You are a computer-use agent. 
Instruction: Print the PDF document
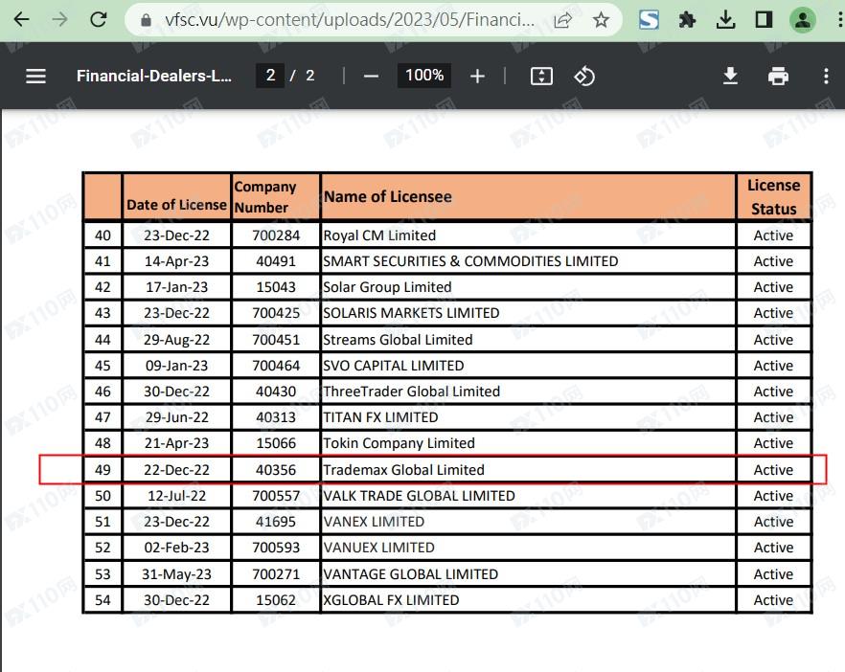tap(778, 77)
